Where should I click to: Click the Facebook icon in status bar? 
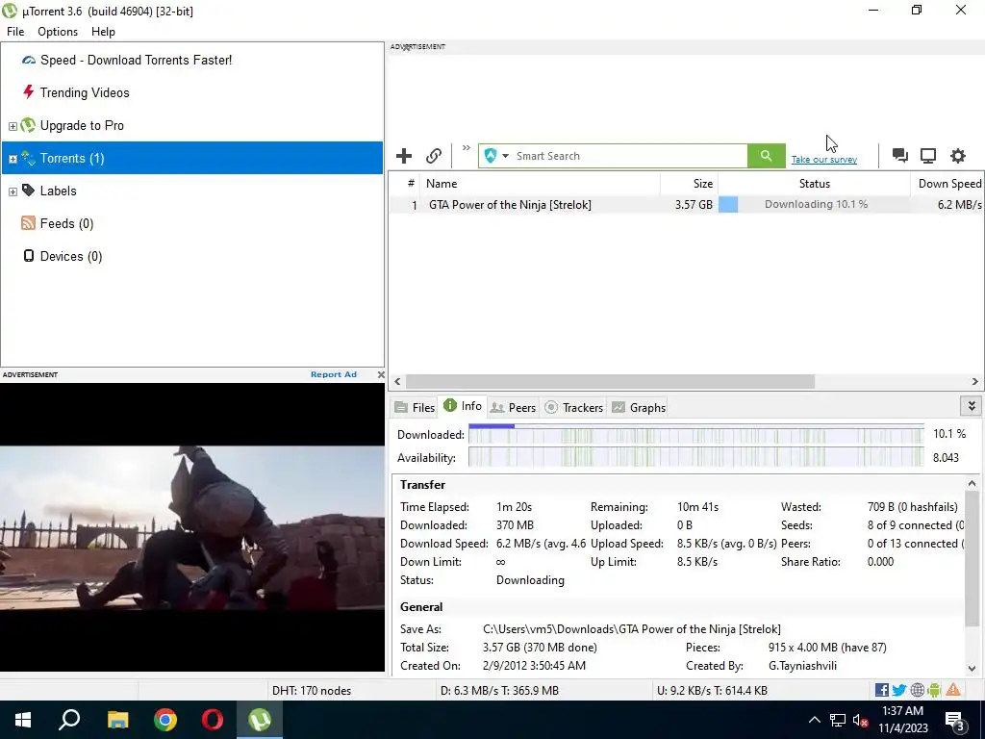(881, 690)
